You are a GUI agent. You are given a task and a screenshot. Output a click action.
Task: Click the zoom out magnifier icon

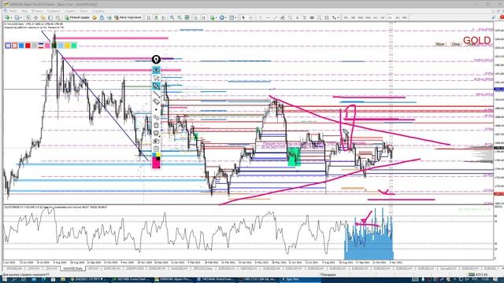[180, 17]
